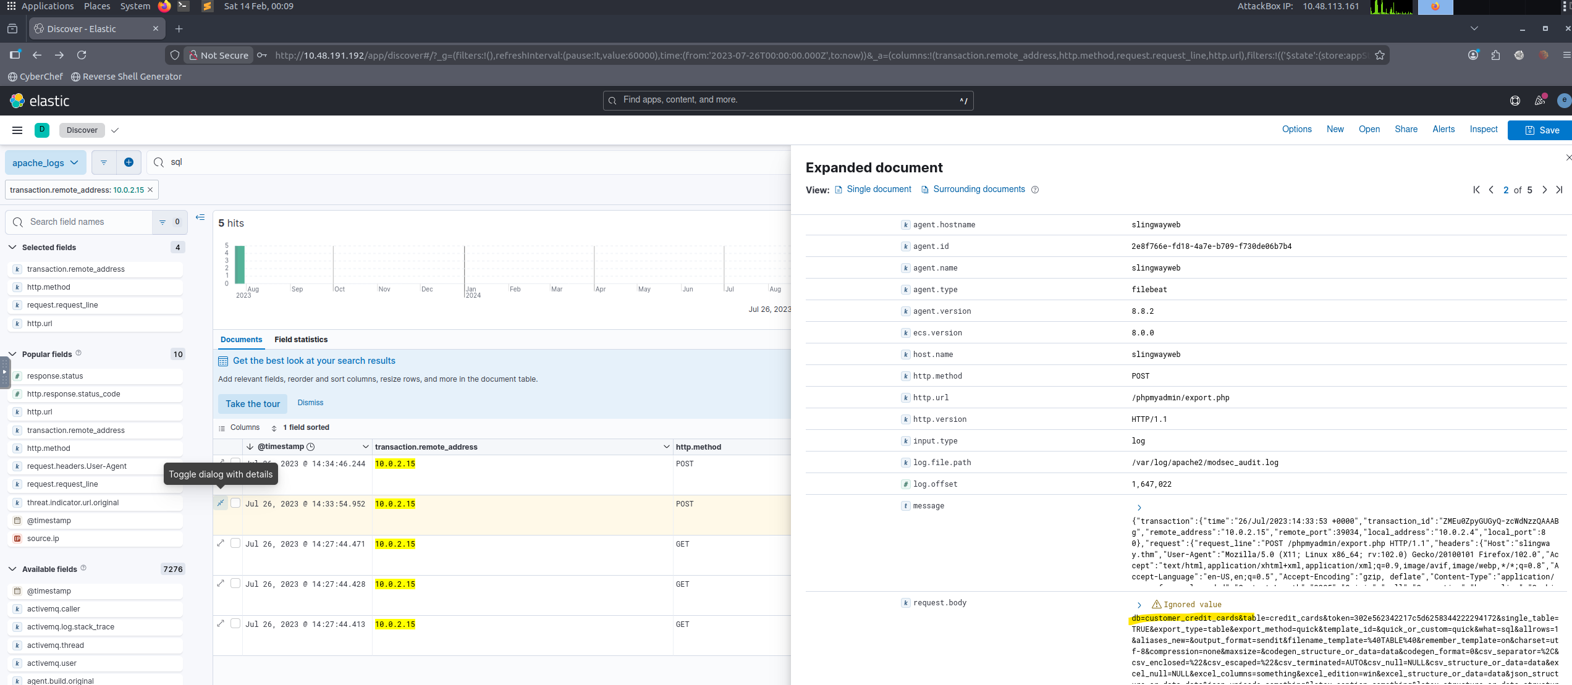Open Surrounding documents link
The image size is (1572, 685).
click(979, 190)
